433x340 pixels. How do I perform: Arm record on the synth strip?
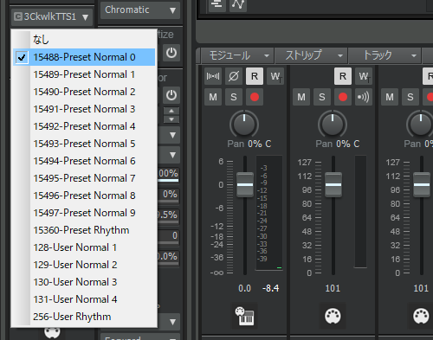(255, 97)
